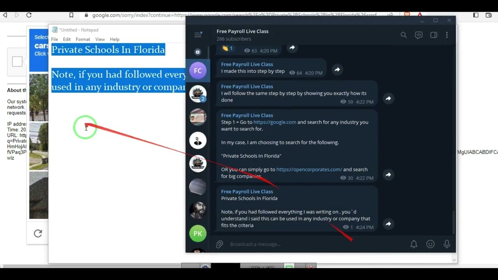Check the reCAPTCHA checkbox
The width and height of the screenshot is (498, 280).
pos(17,61)
